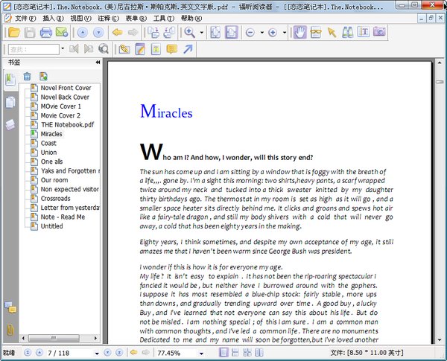447x361 pixels.
Task: Select the Union bookmark
Action: [48, 152]
